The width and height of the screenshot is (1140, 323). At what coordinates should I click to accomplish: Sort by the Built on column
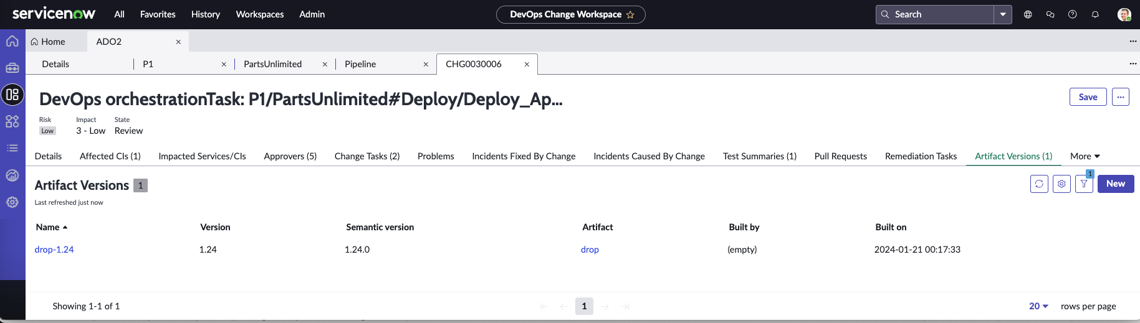[891, 227]
